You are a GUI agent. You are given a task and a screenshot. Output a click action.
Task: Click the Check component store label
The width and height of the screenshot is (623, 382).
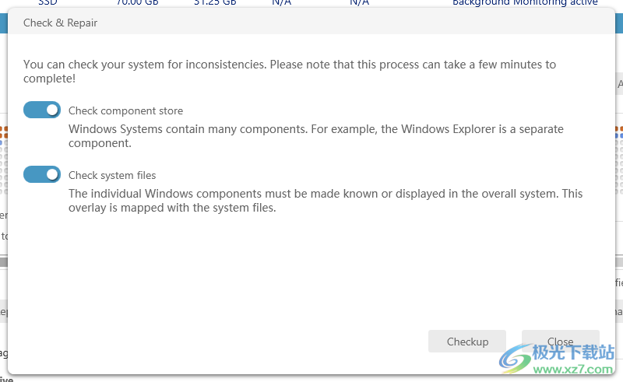coord(125,110)
